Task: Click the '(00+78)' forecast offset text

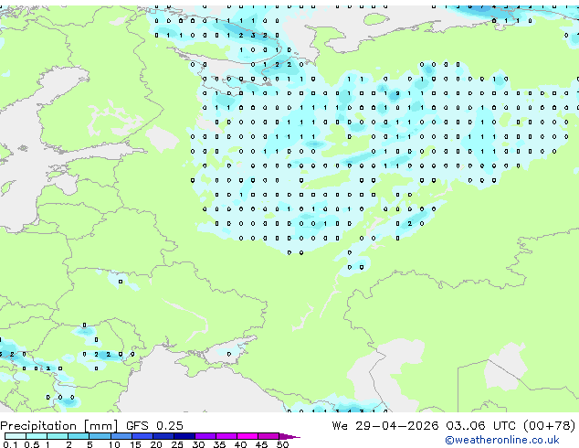Action: [x=550, y=425]
